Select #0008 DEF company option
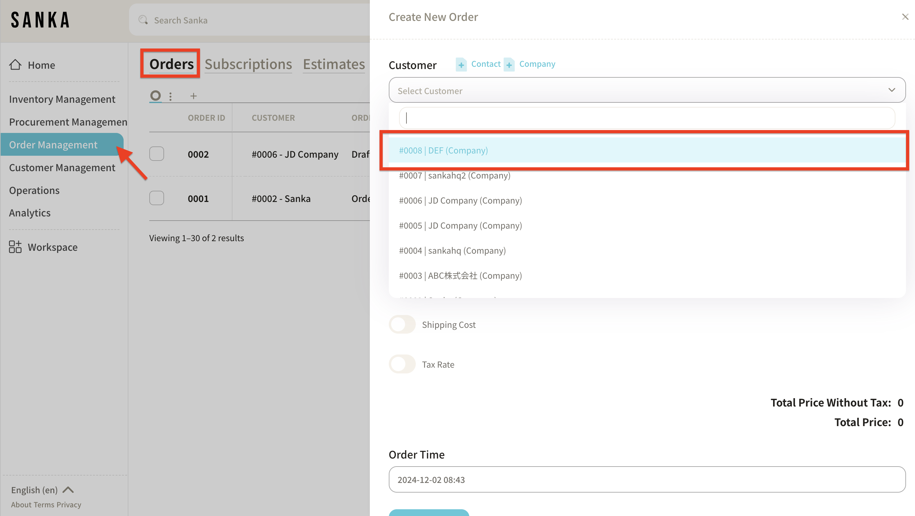Image resolution: width=915 pixels, height=516 pixels. 443,150
